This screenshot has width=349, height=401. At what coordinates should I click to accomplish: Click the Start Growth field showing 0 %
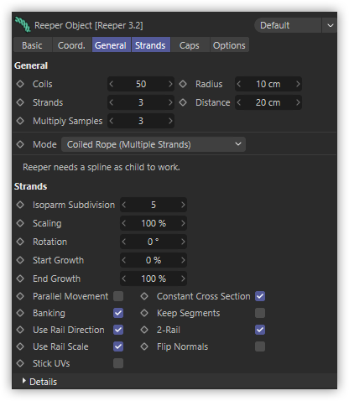(154, 260)
